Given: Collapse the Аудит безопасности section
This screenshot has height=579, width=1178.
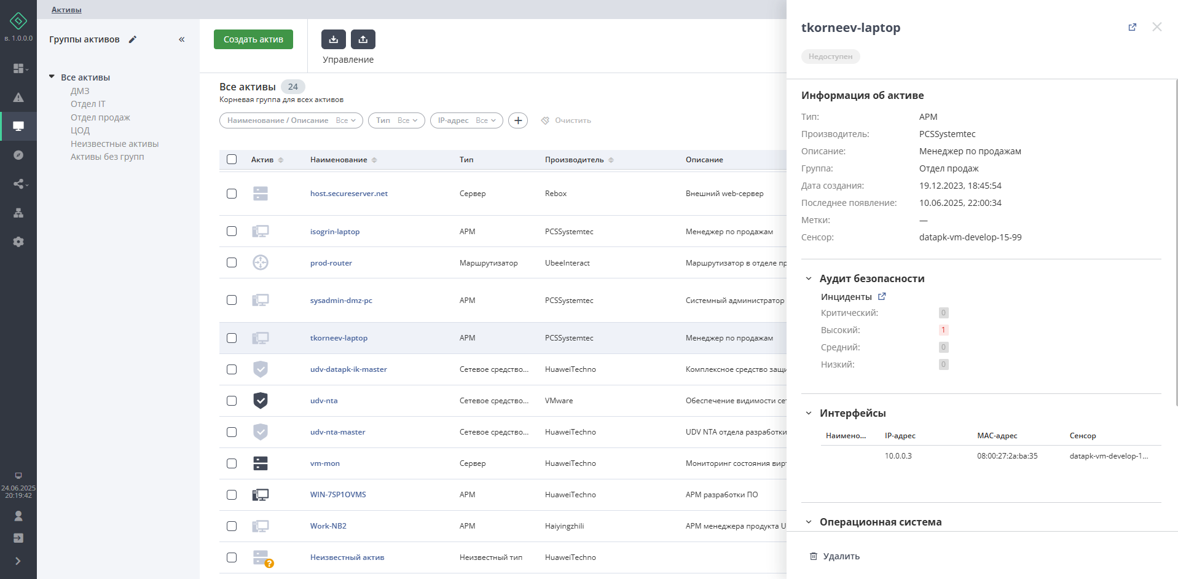Looking at the screenshot, I should coord(809,278).
